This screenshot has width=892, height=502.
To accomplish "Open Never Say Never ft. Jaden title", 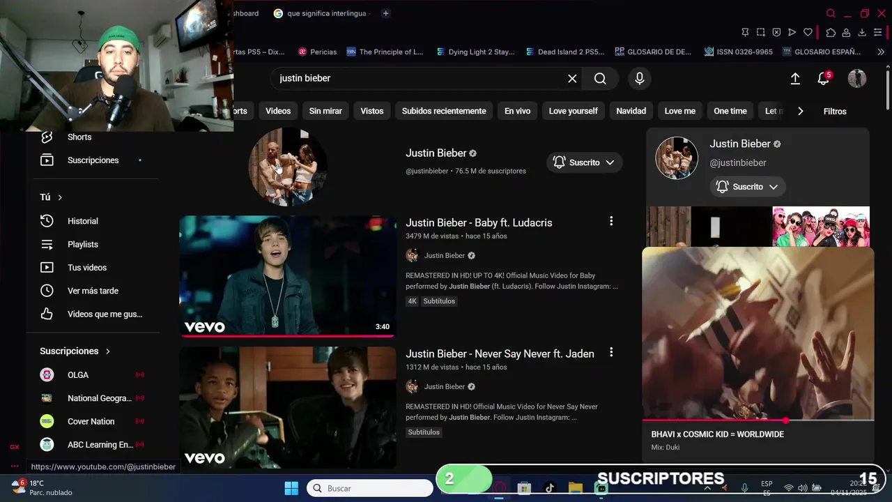I will click(500, 353).
